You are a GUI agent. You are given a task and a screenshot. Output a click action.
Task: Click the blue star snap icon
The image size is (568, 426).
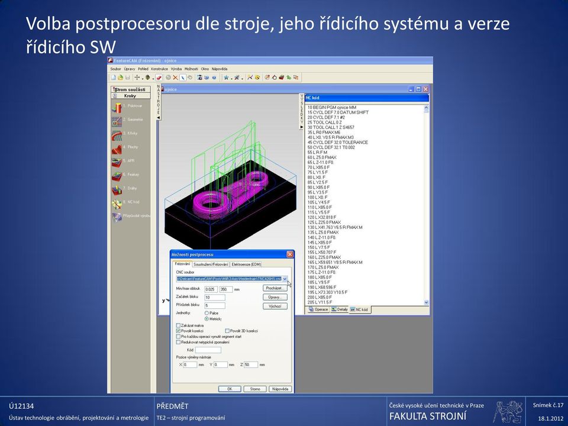click(x=226, y=78)
